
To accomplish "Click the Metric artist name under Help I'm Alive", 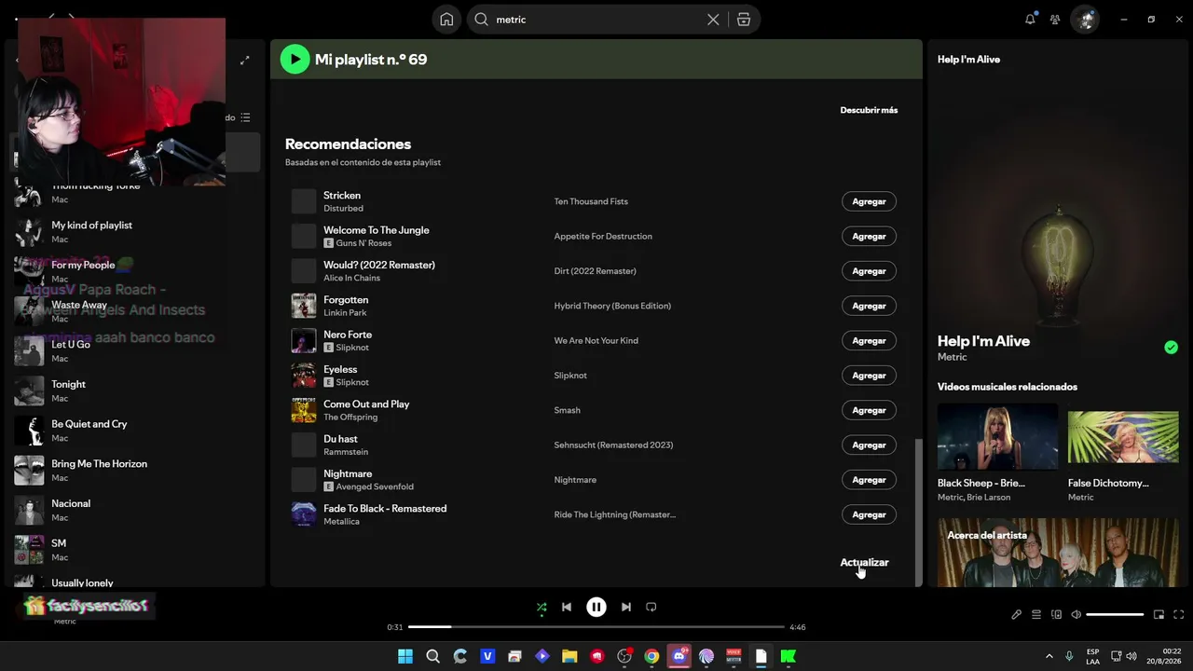I will 953,358.
